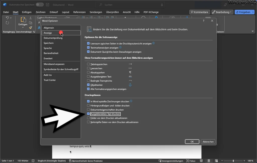Click the save icon in title bar
Viewport: 257px width, 163px height.
pyautogui.click(x=47, y=5)
